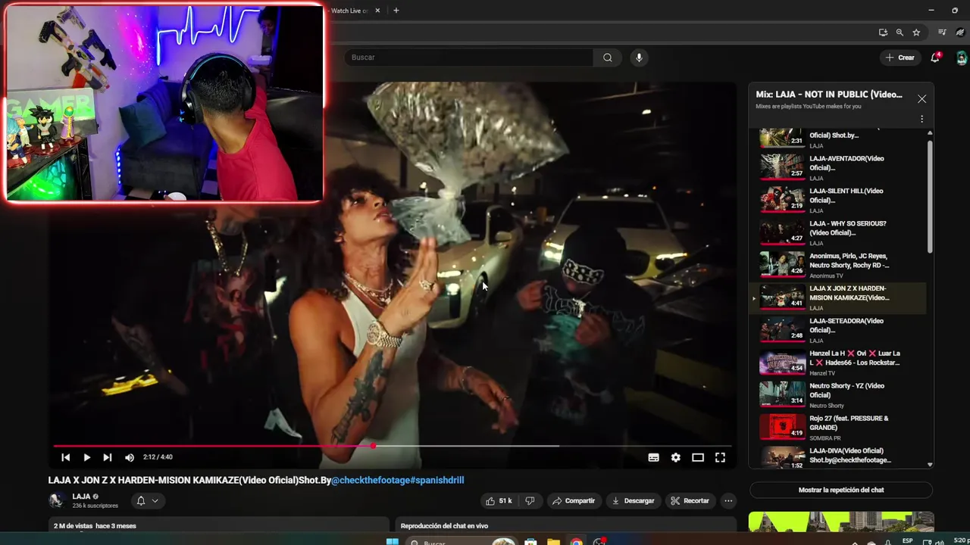Image resolution: width=970 pixels, height=545 pixels.
Task: Seek using the red progress bar
Action: coord(392,446)
